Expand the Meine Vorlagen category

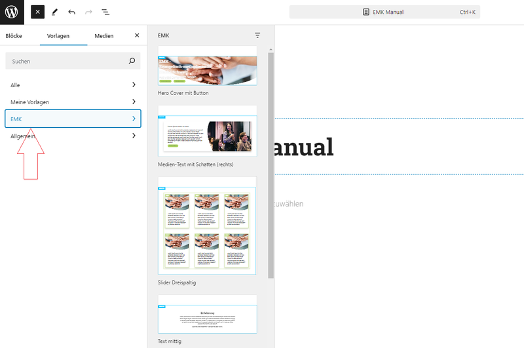[73, 102]
